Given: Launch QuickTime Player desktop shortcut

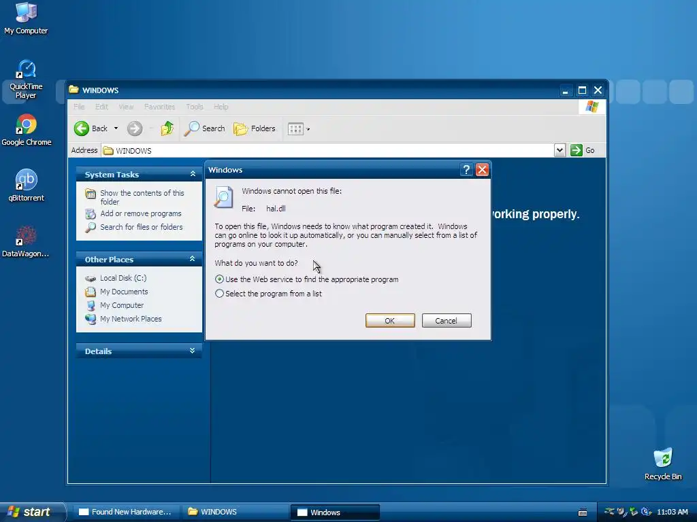Looking at the screenshot, I should tap(26, 79).
